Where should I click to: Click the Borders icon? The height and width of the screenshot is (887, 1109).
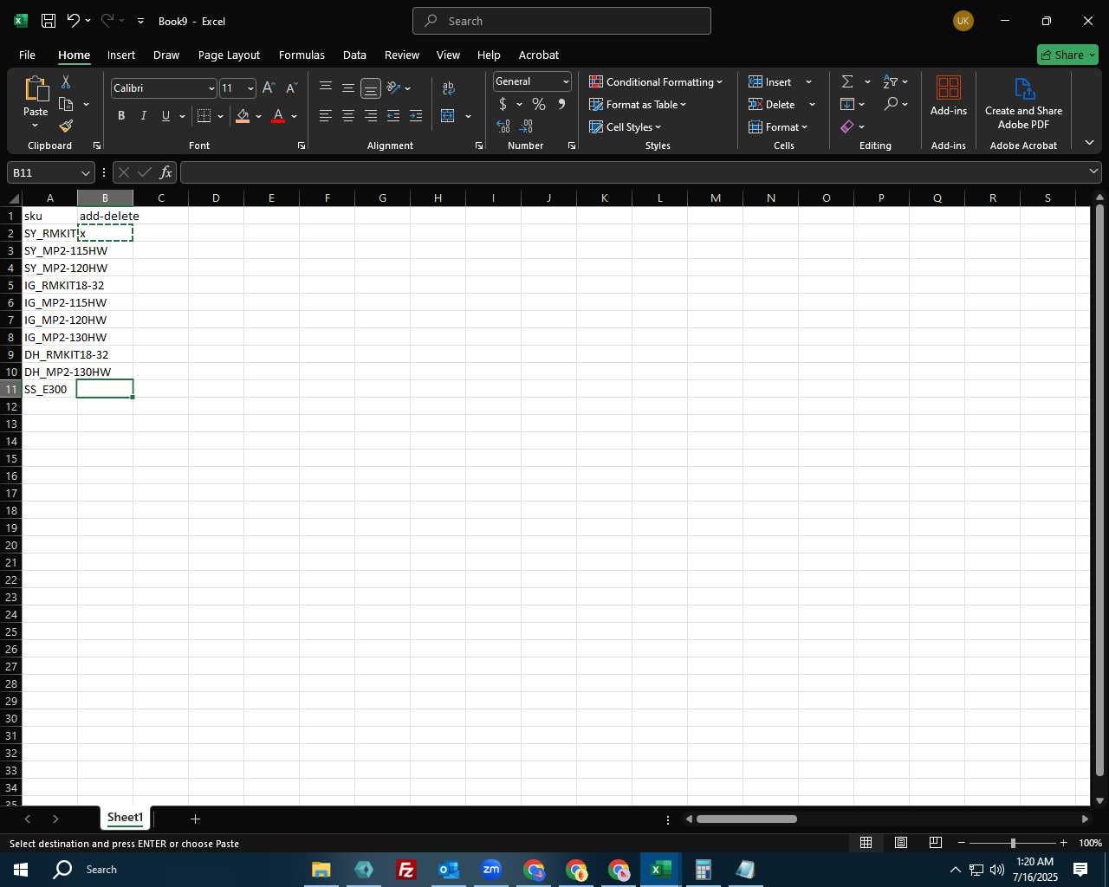(x=204, y=116)
